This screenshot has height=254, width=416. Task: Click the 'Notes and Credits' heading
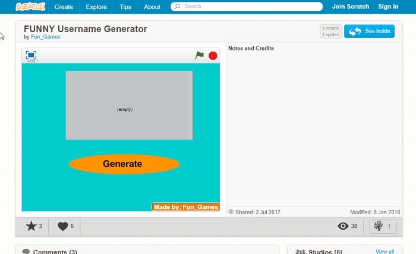tap(251, 48)
